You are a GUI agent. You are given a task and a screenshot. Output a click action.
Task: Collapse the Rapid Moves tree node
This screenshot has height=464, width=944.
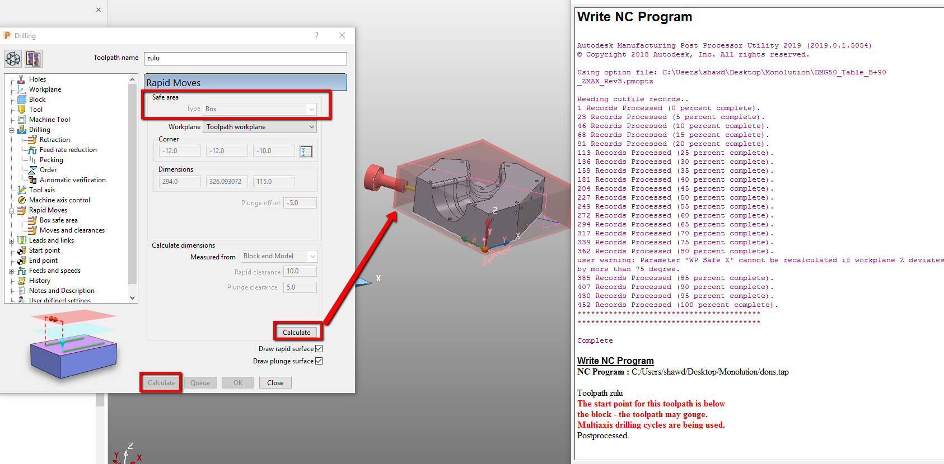11,211
